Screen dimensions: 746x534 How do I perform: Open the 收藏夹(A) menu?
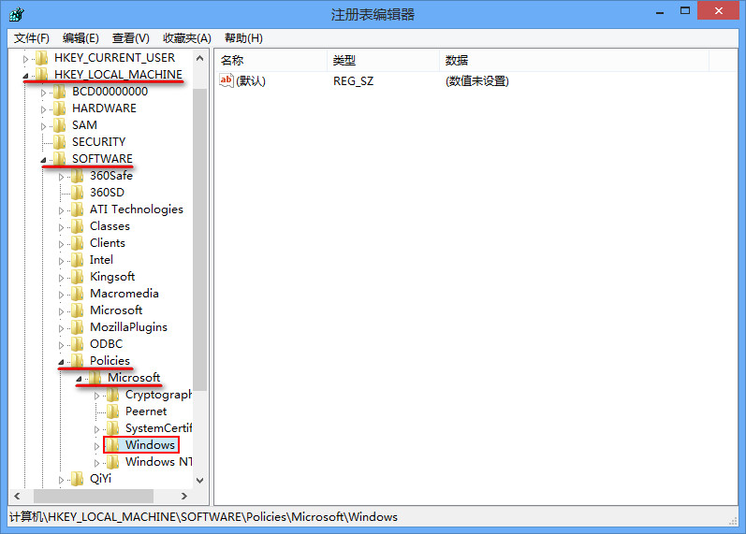(x=186, y=38)
